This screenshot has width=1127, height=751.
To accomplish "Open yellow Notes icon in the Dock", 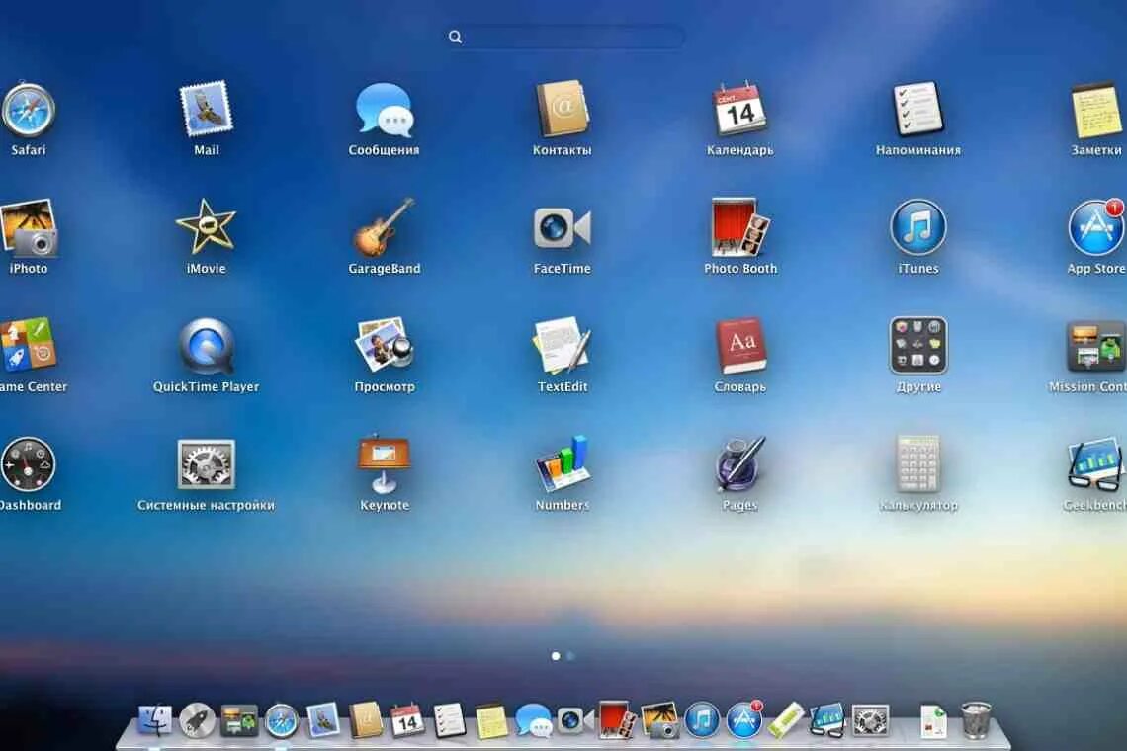I will click(491, 720).
